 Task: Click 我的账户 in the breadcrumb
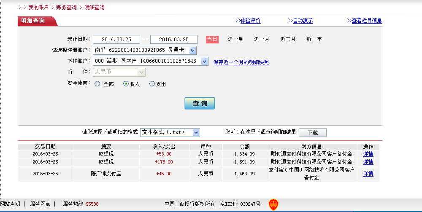pos(38,8)
